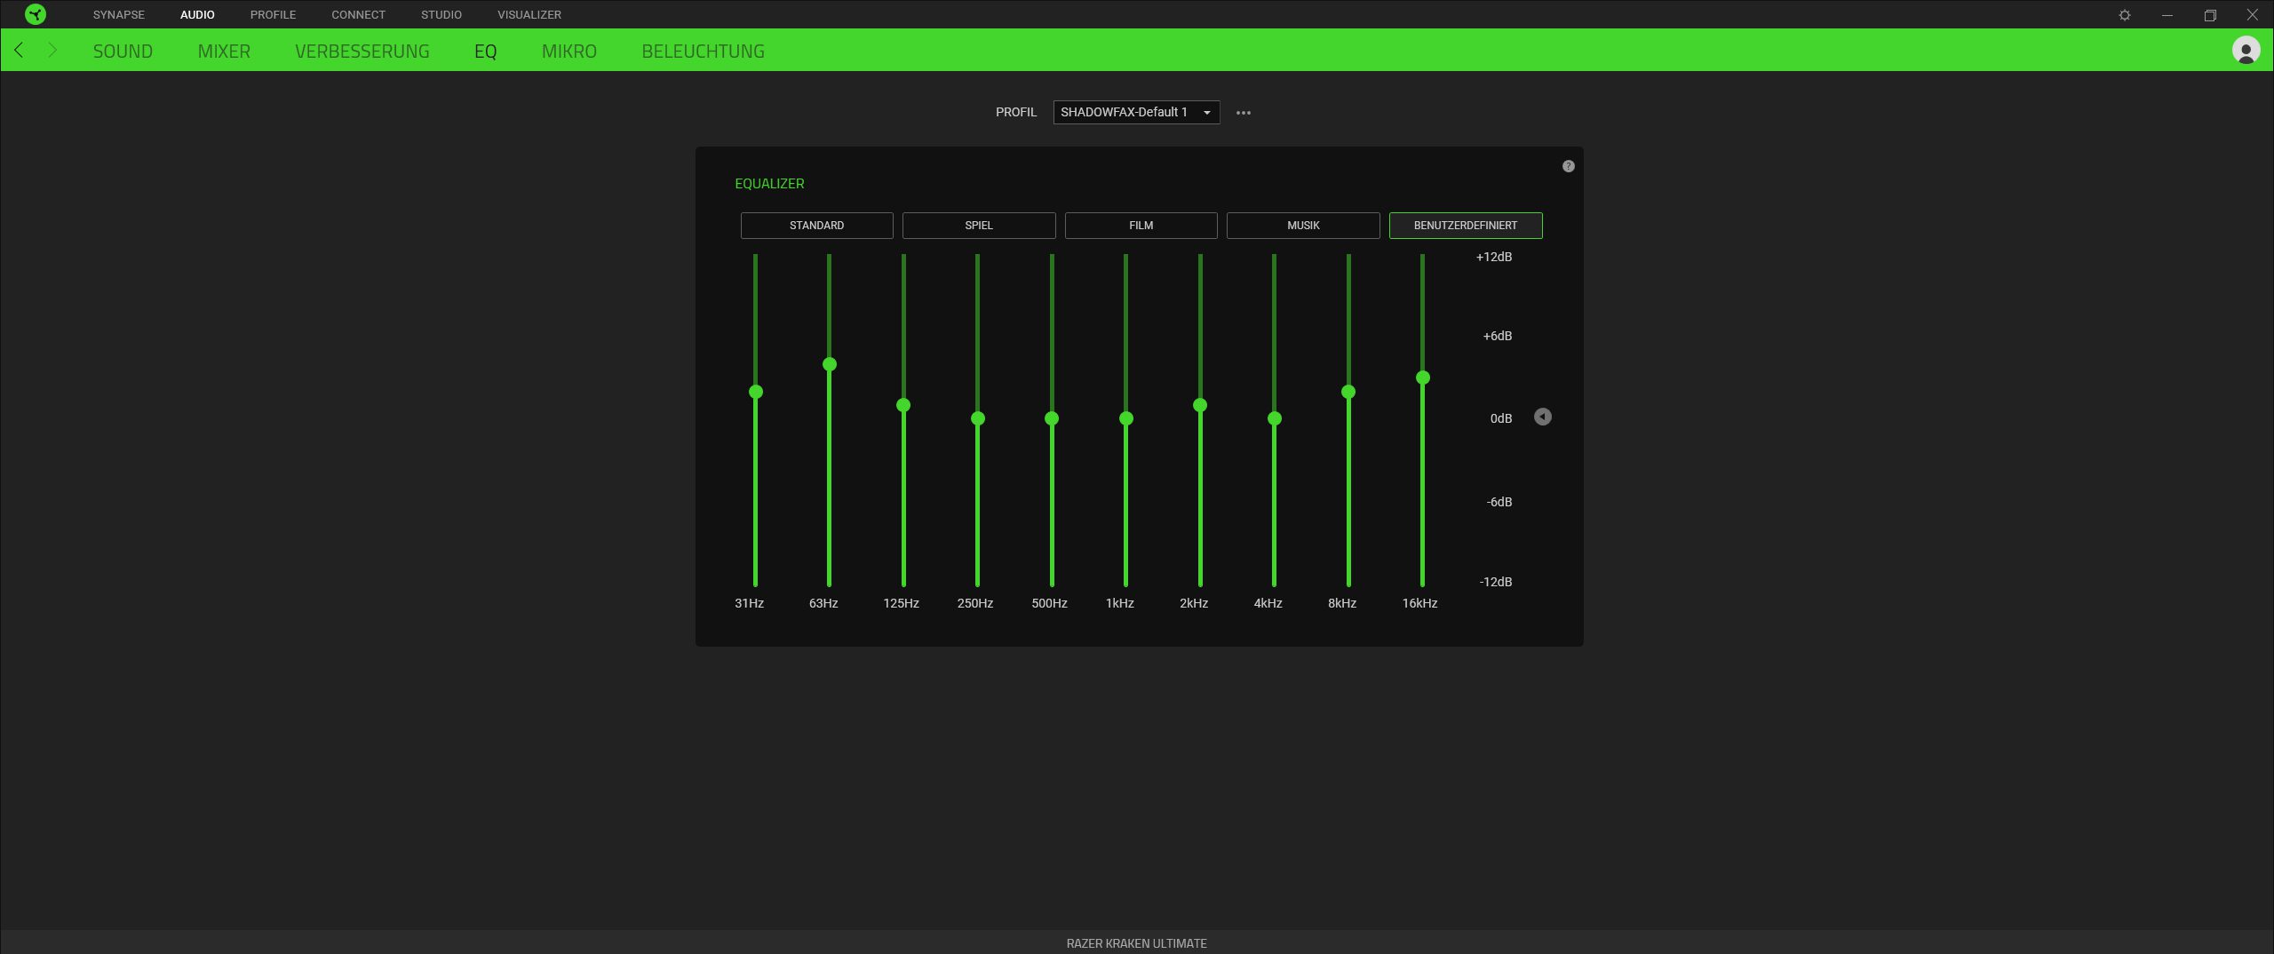Click the Razer logo icon
The width and height of the screenshot is (2274, 954).
(36, 14)
